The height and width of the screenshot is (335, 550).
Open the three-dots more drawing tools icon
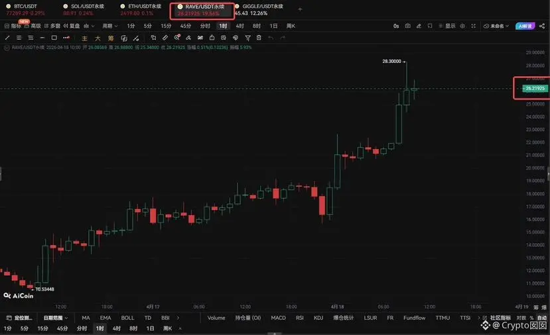tap(66, 38)
